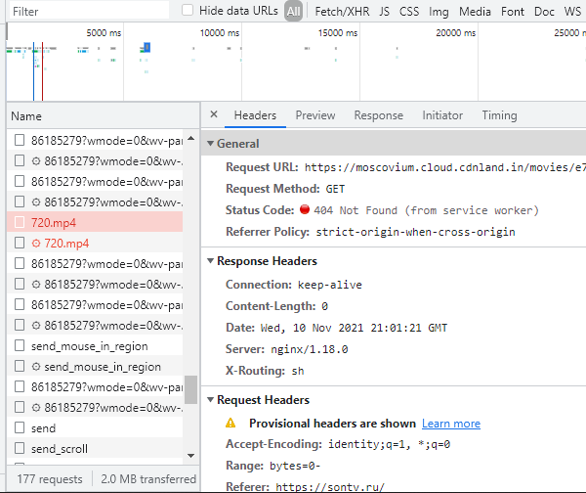The width and height of the screenshot is (586, 493).
Task: Collapse the Request Headers section
Action: [210, 400]
